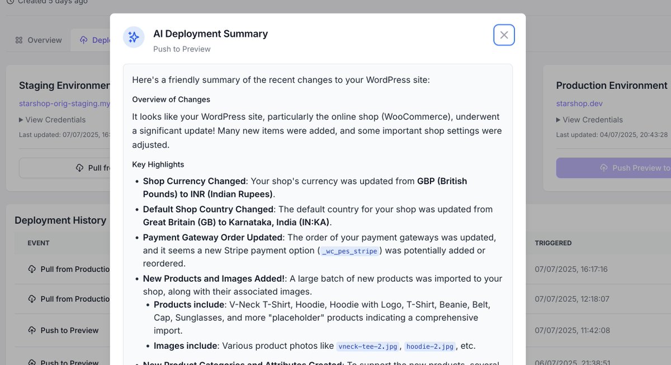Click the vneck-tee-2.jpg code chip
671x365 pixels.
click(x=368, y=345)
